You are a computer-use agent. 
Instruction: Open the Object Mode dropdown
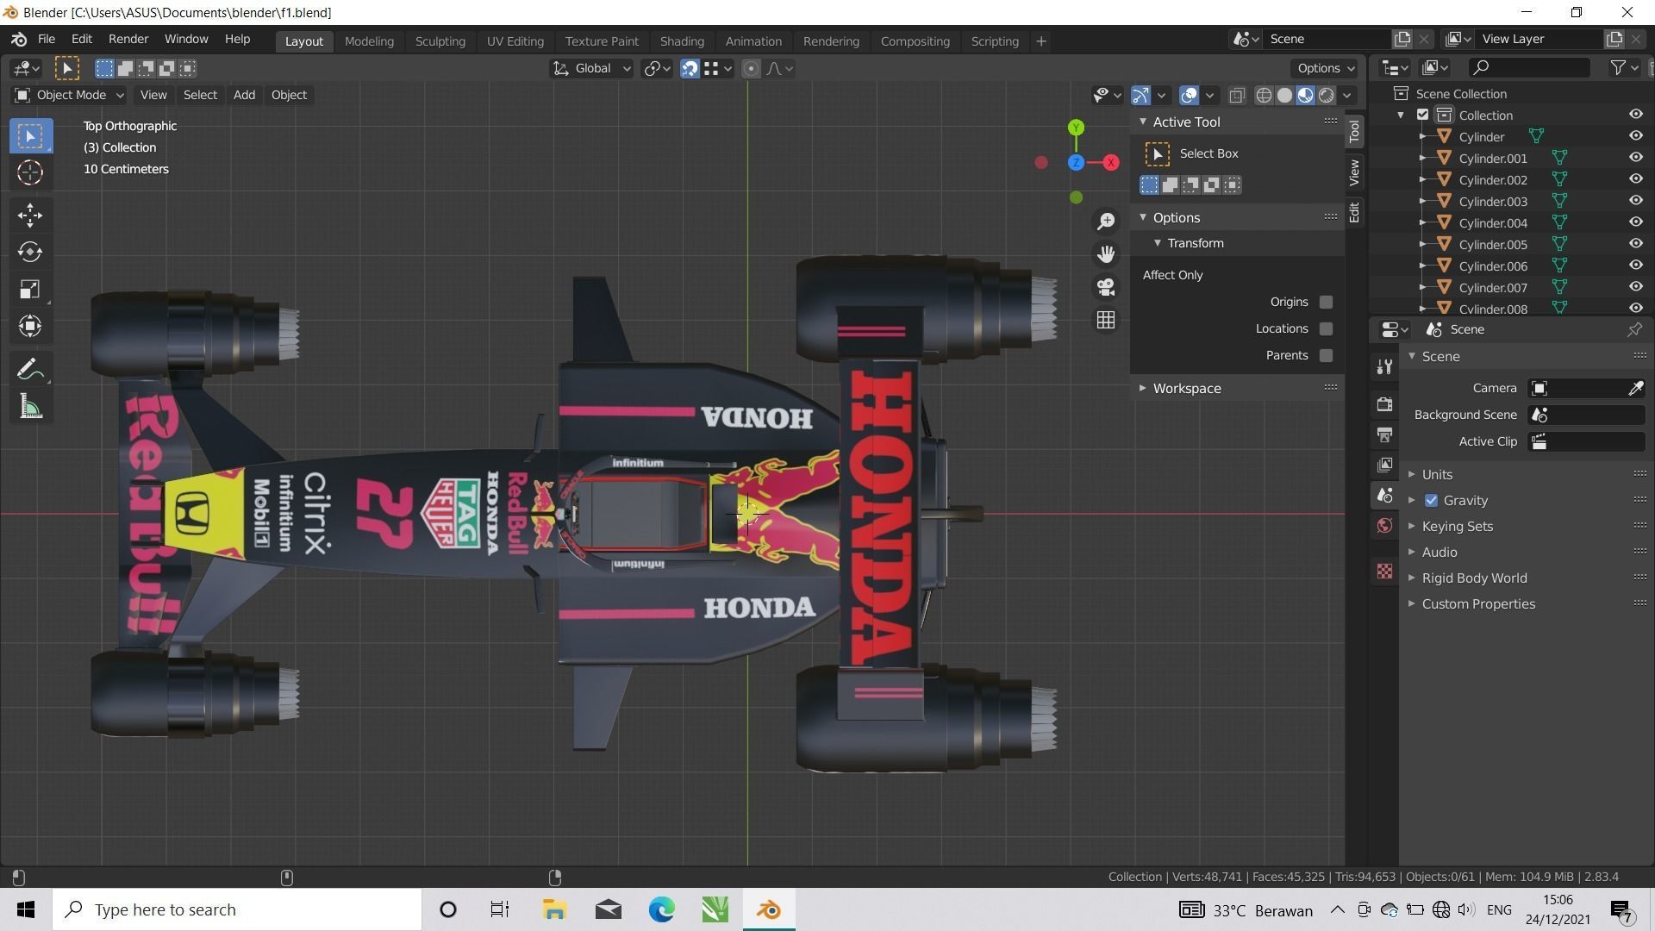(x=69, y=96)
